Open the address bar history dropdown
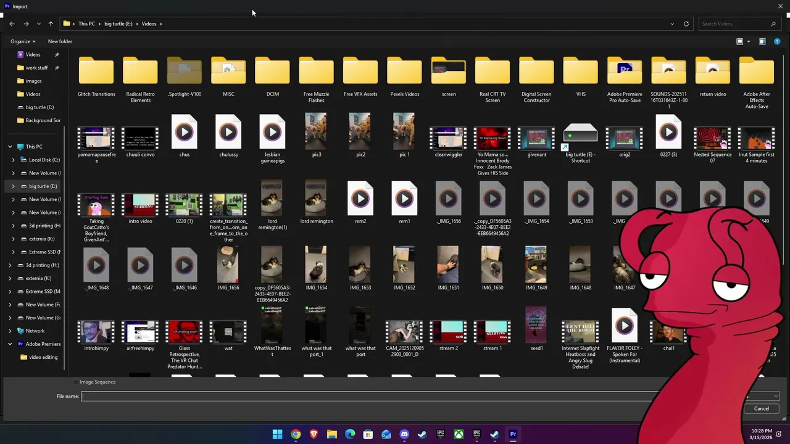This screenshot has width=790, height=444. coord(672,23)
